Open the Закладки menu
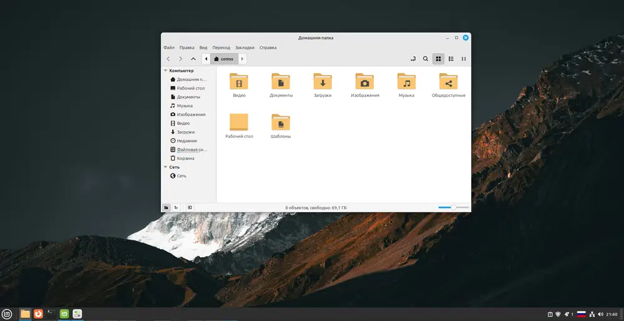This screenshot has width=624, height=321. click(245, 47)
